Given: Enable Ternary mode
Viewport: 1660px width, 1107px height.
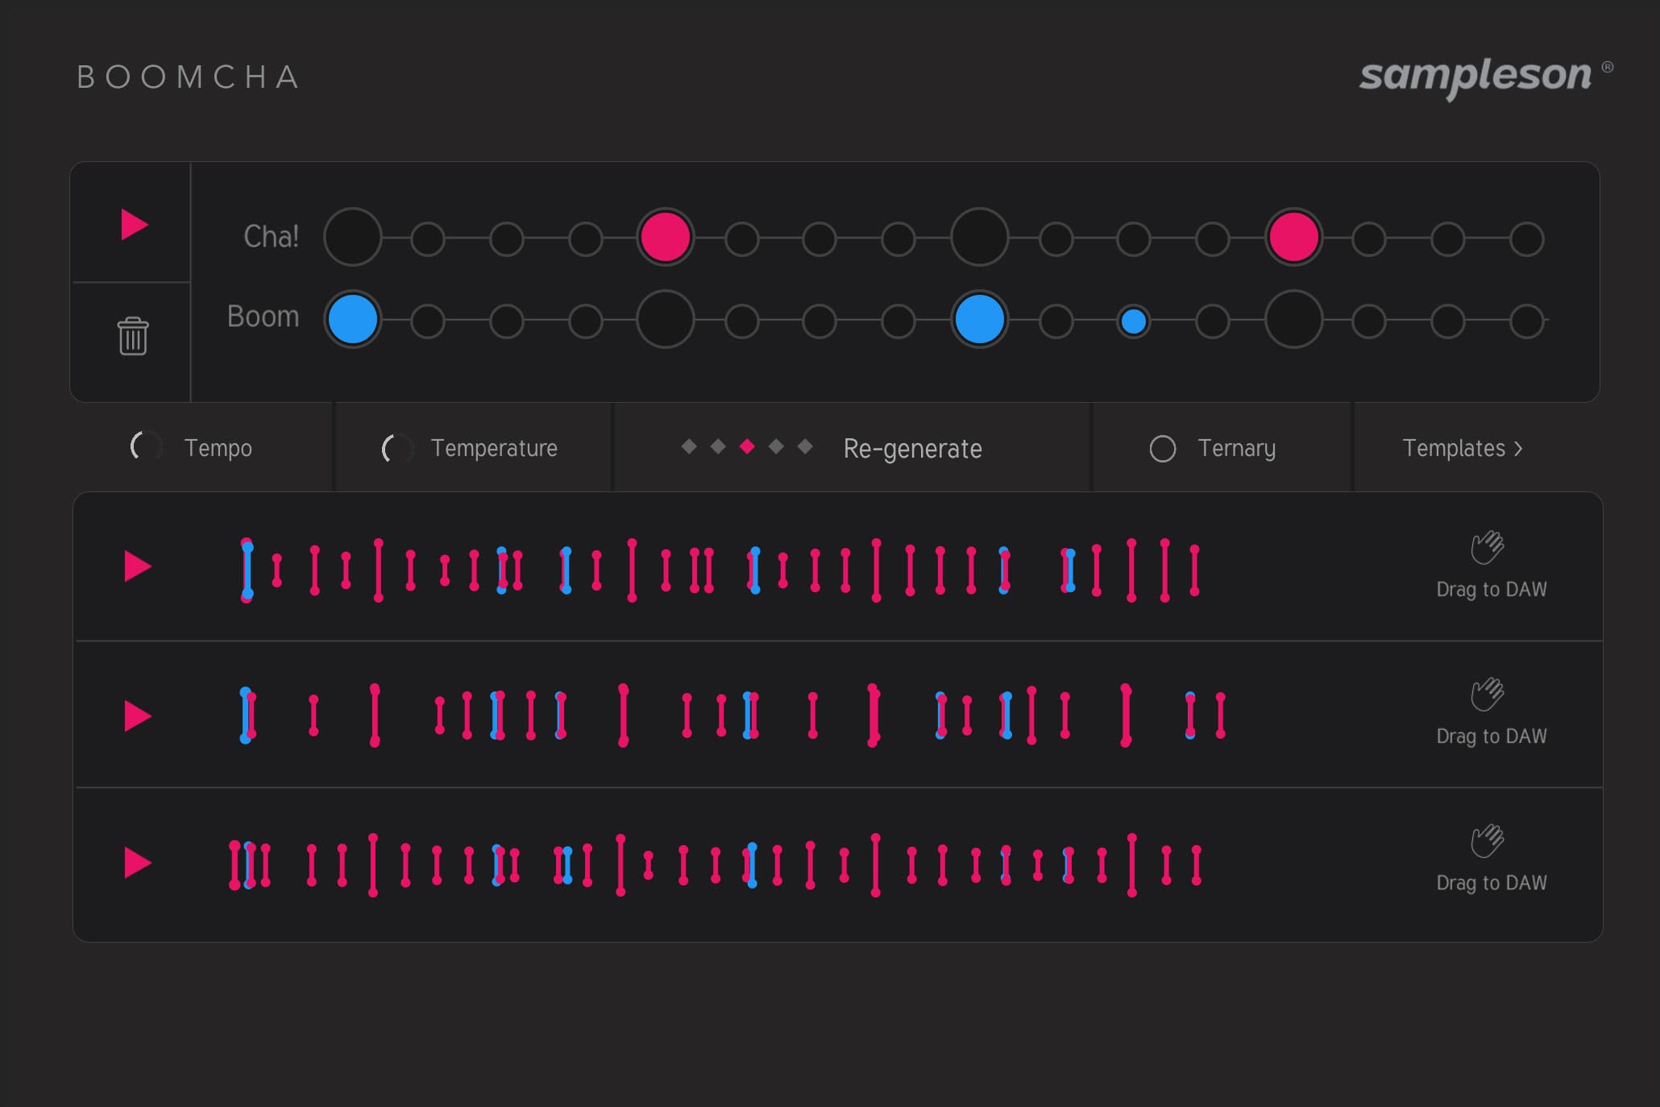Looking at the screenshot, I should click(1163, 449).
